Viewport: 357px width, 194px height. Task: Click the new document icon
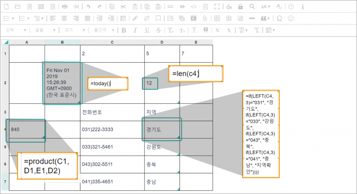[x=6, y=7]
